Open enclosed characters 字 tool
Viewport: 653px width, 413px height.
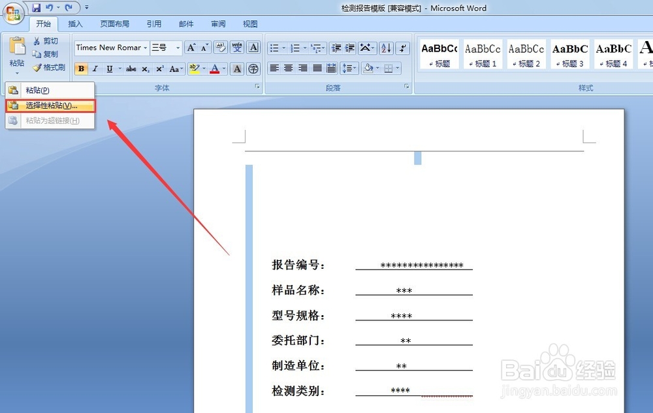tap(253, 69)
